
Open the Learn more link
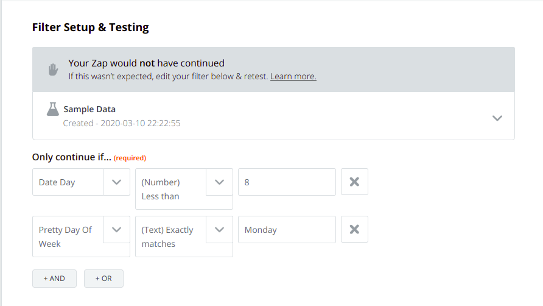coord(293,76)
